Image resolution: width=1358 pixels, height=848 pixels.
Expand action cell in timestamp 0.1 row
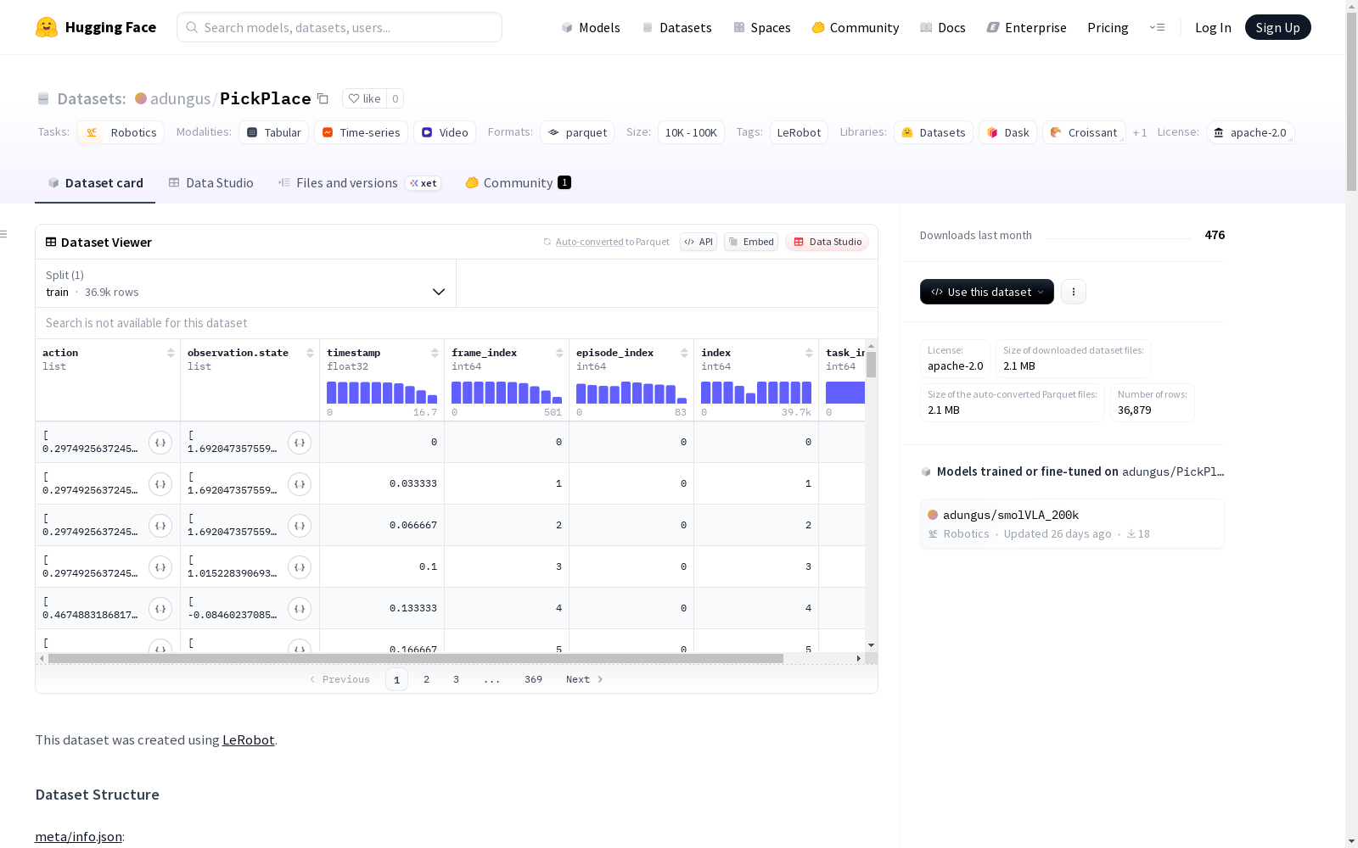(x=160, y=567)
